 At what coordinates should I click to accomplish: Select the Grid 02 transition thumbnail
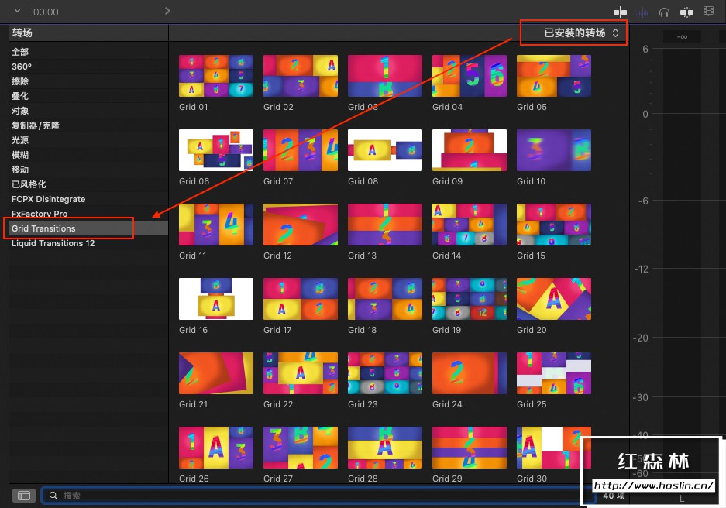coord(301,76)
